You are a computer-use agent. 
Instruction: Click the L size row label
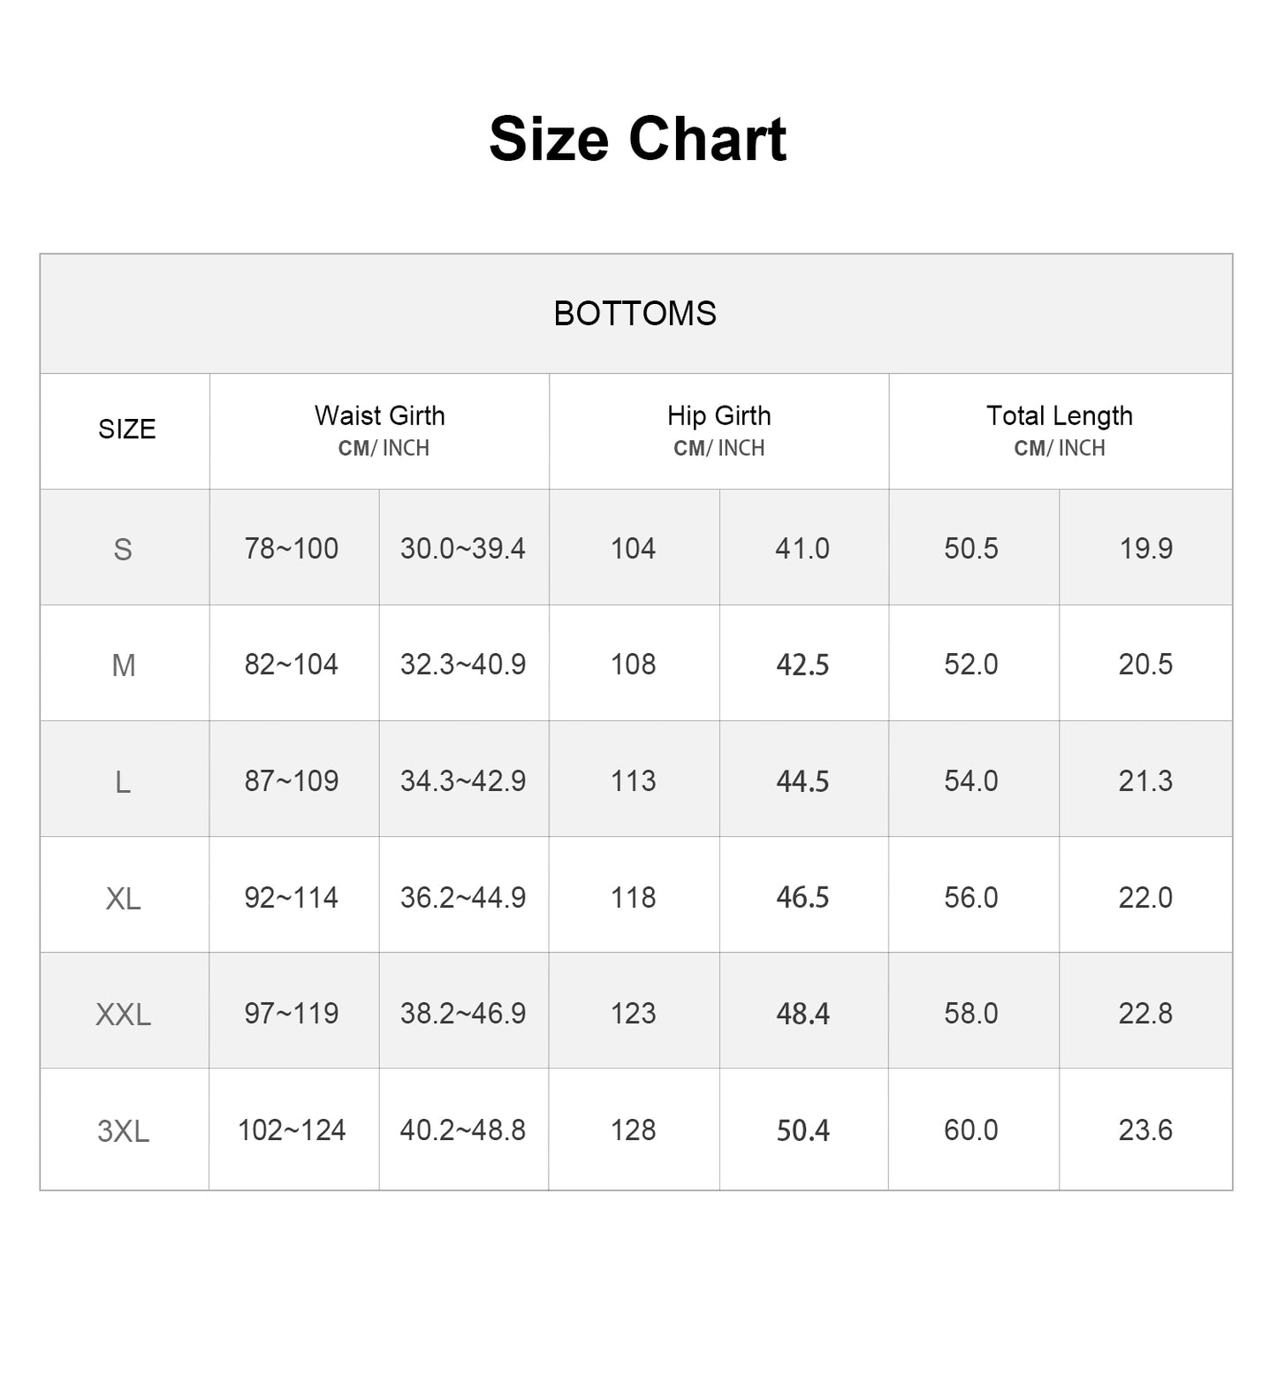click(x=123, y=782)
